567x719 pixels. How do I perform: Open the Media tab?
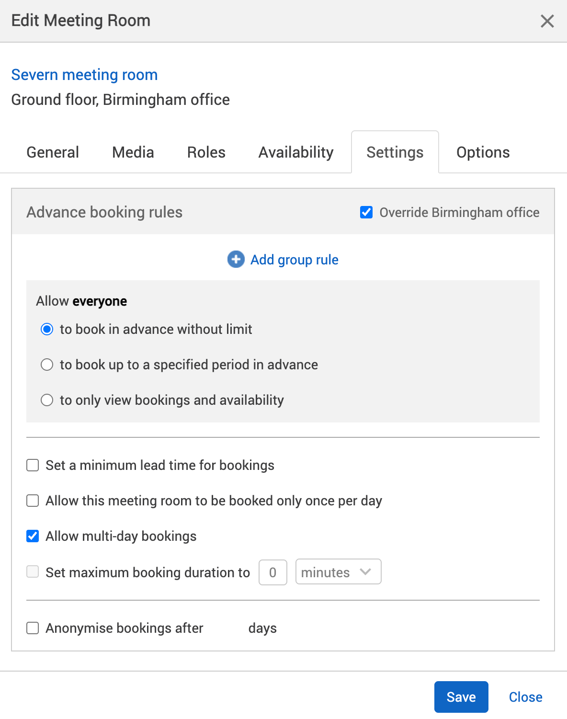coord(133,152)
